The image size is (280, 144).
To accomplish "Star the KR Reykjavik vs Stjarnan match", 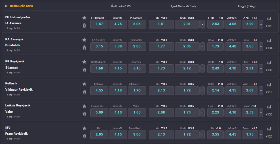I will 84,62.
